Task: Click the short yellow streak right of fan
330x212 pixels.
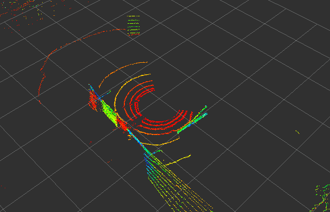Action: point(182,158)
